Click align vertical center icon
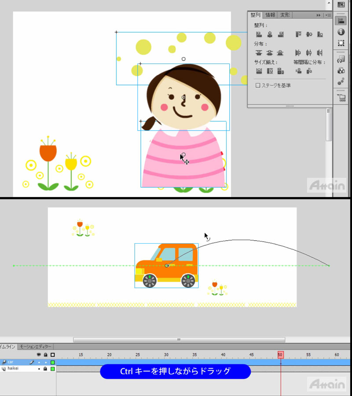 point(309,34)
